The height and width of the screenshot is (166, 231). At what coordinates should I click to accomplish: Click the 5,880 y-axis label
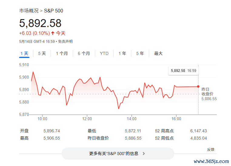click(24, 102)
